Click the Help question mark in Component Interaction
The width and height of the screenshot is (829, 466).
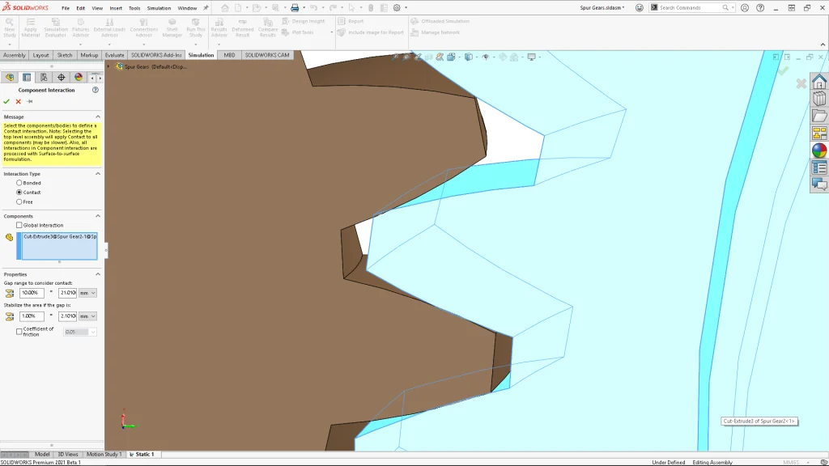coord(96,90)
